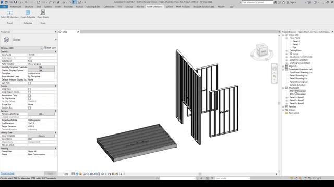Click the Detail Level icon in view control bar

pos(73,174)
